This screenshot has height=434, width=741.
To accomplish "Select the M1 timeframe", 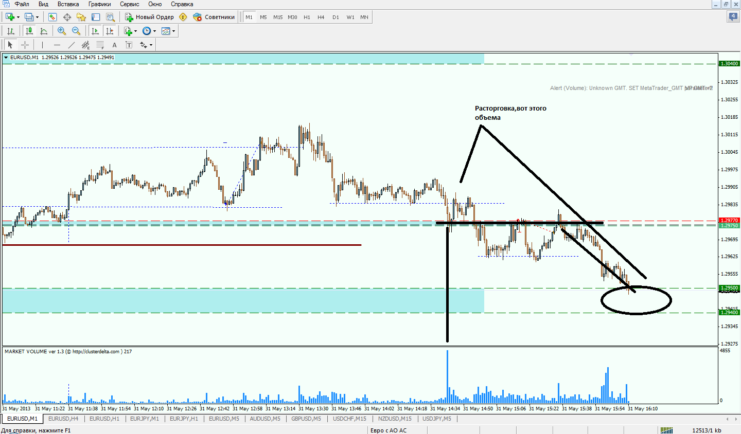I will click(249, 17).
